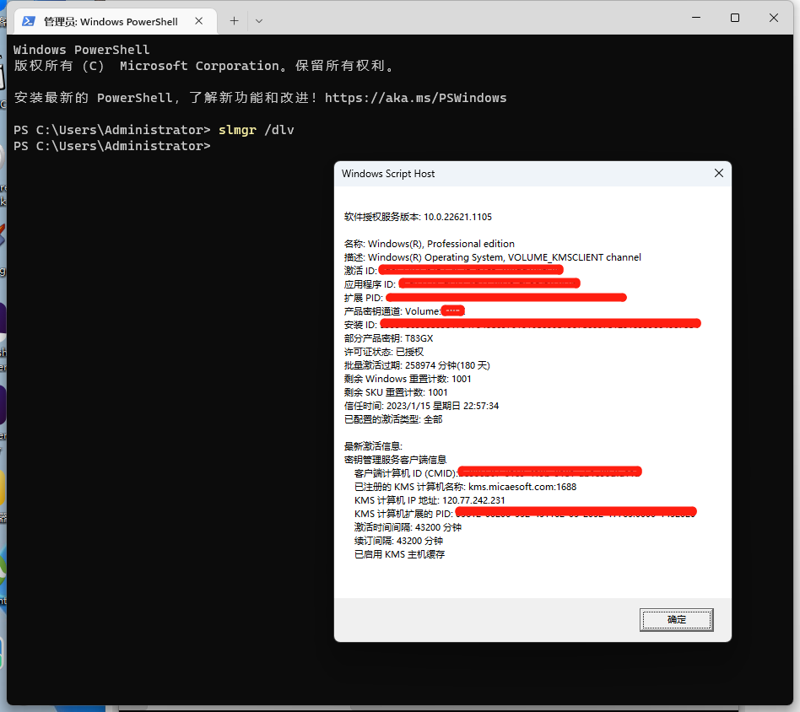Click the 软件授权服务版本 10.0.22621.1105 line
The height and width of the screenshot is (712, 800).
pos(418,217)
